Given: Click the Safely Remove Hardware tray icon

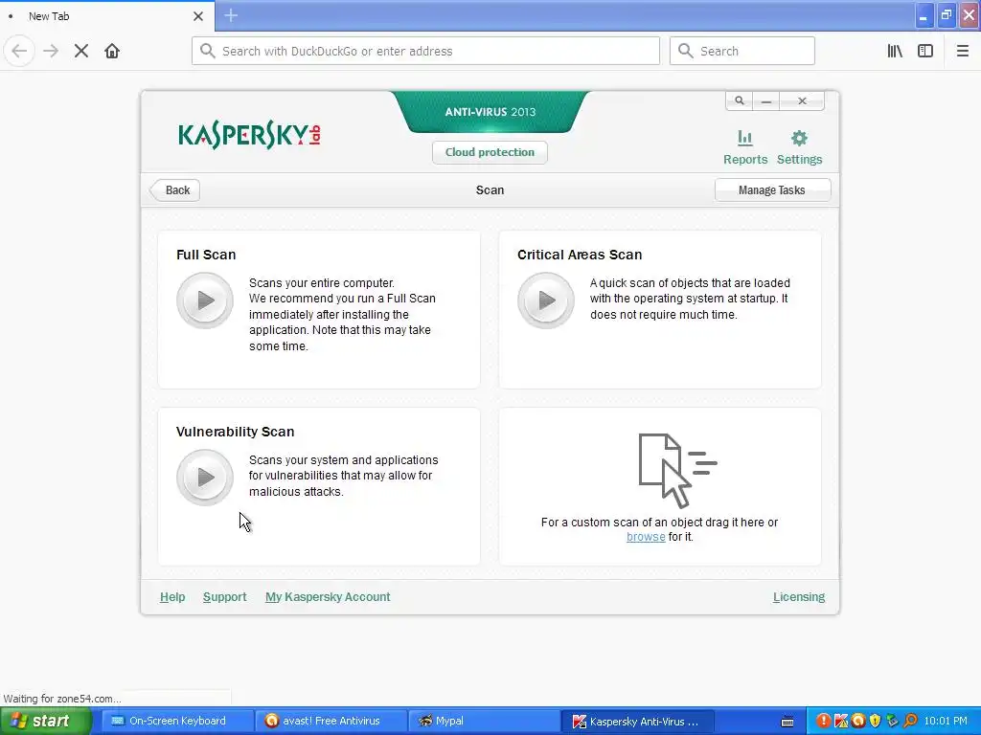Looking at the screenshot, I should click(892, 722).
